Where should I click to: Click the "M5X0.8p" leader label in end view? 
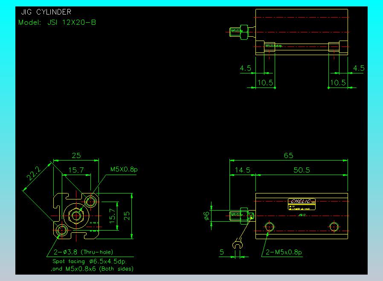pos(124,169)
